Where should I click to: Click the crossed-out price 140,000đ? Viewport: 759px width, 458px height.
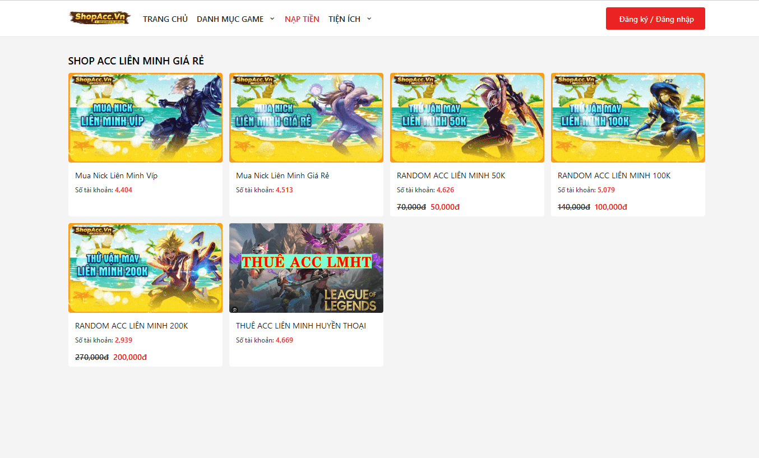[x=574, y=207]
